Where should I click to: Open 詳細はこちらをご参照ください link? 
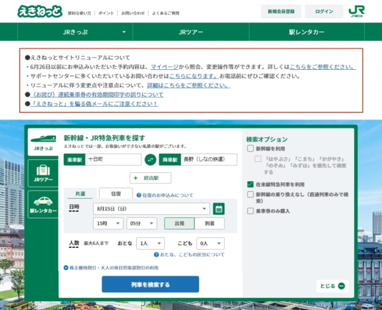tap(188, 85)
